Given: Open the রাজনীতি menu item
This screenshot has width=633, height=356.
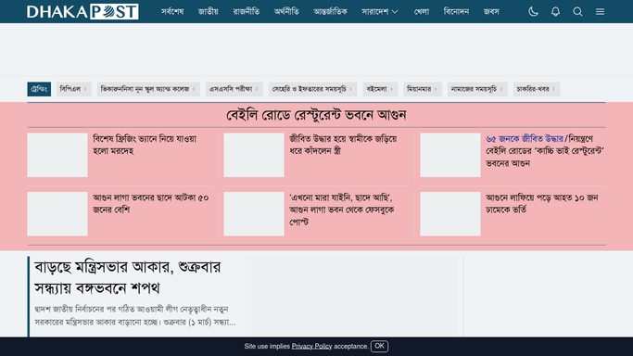Looking at the screenshot, I should point(246,12).
